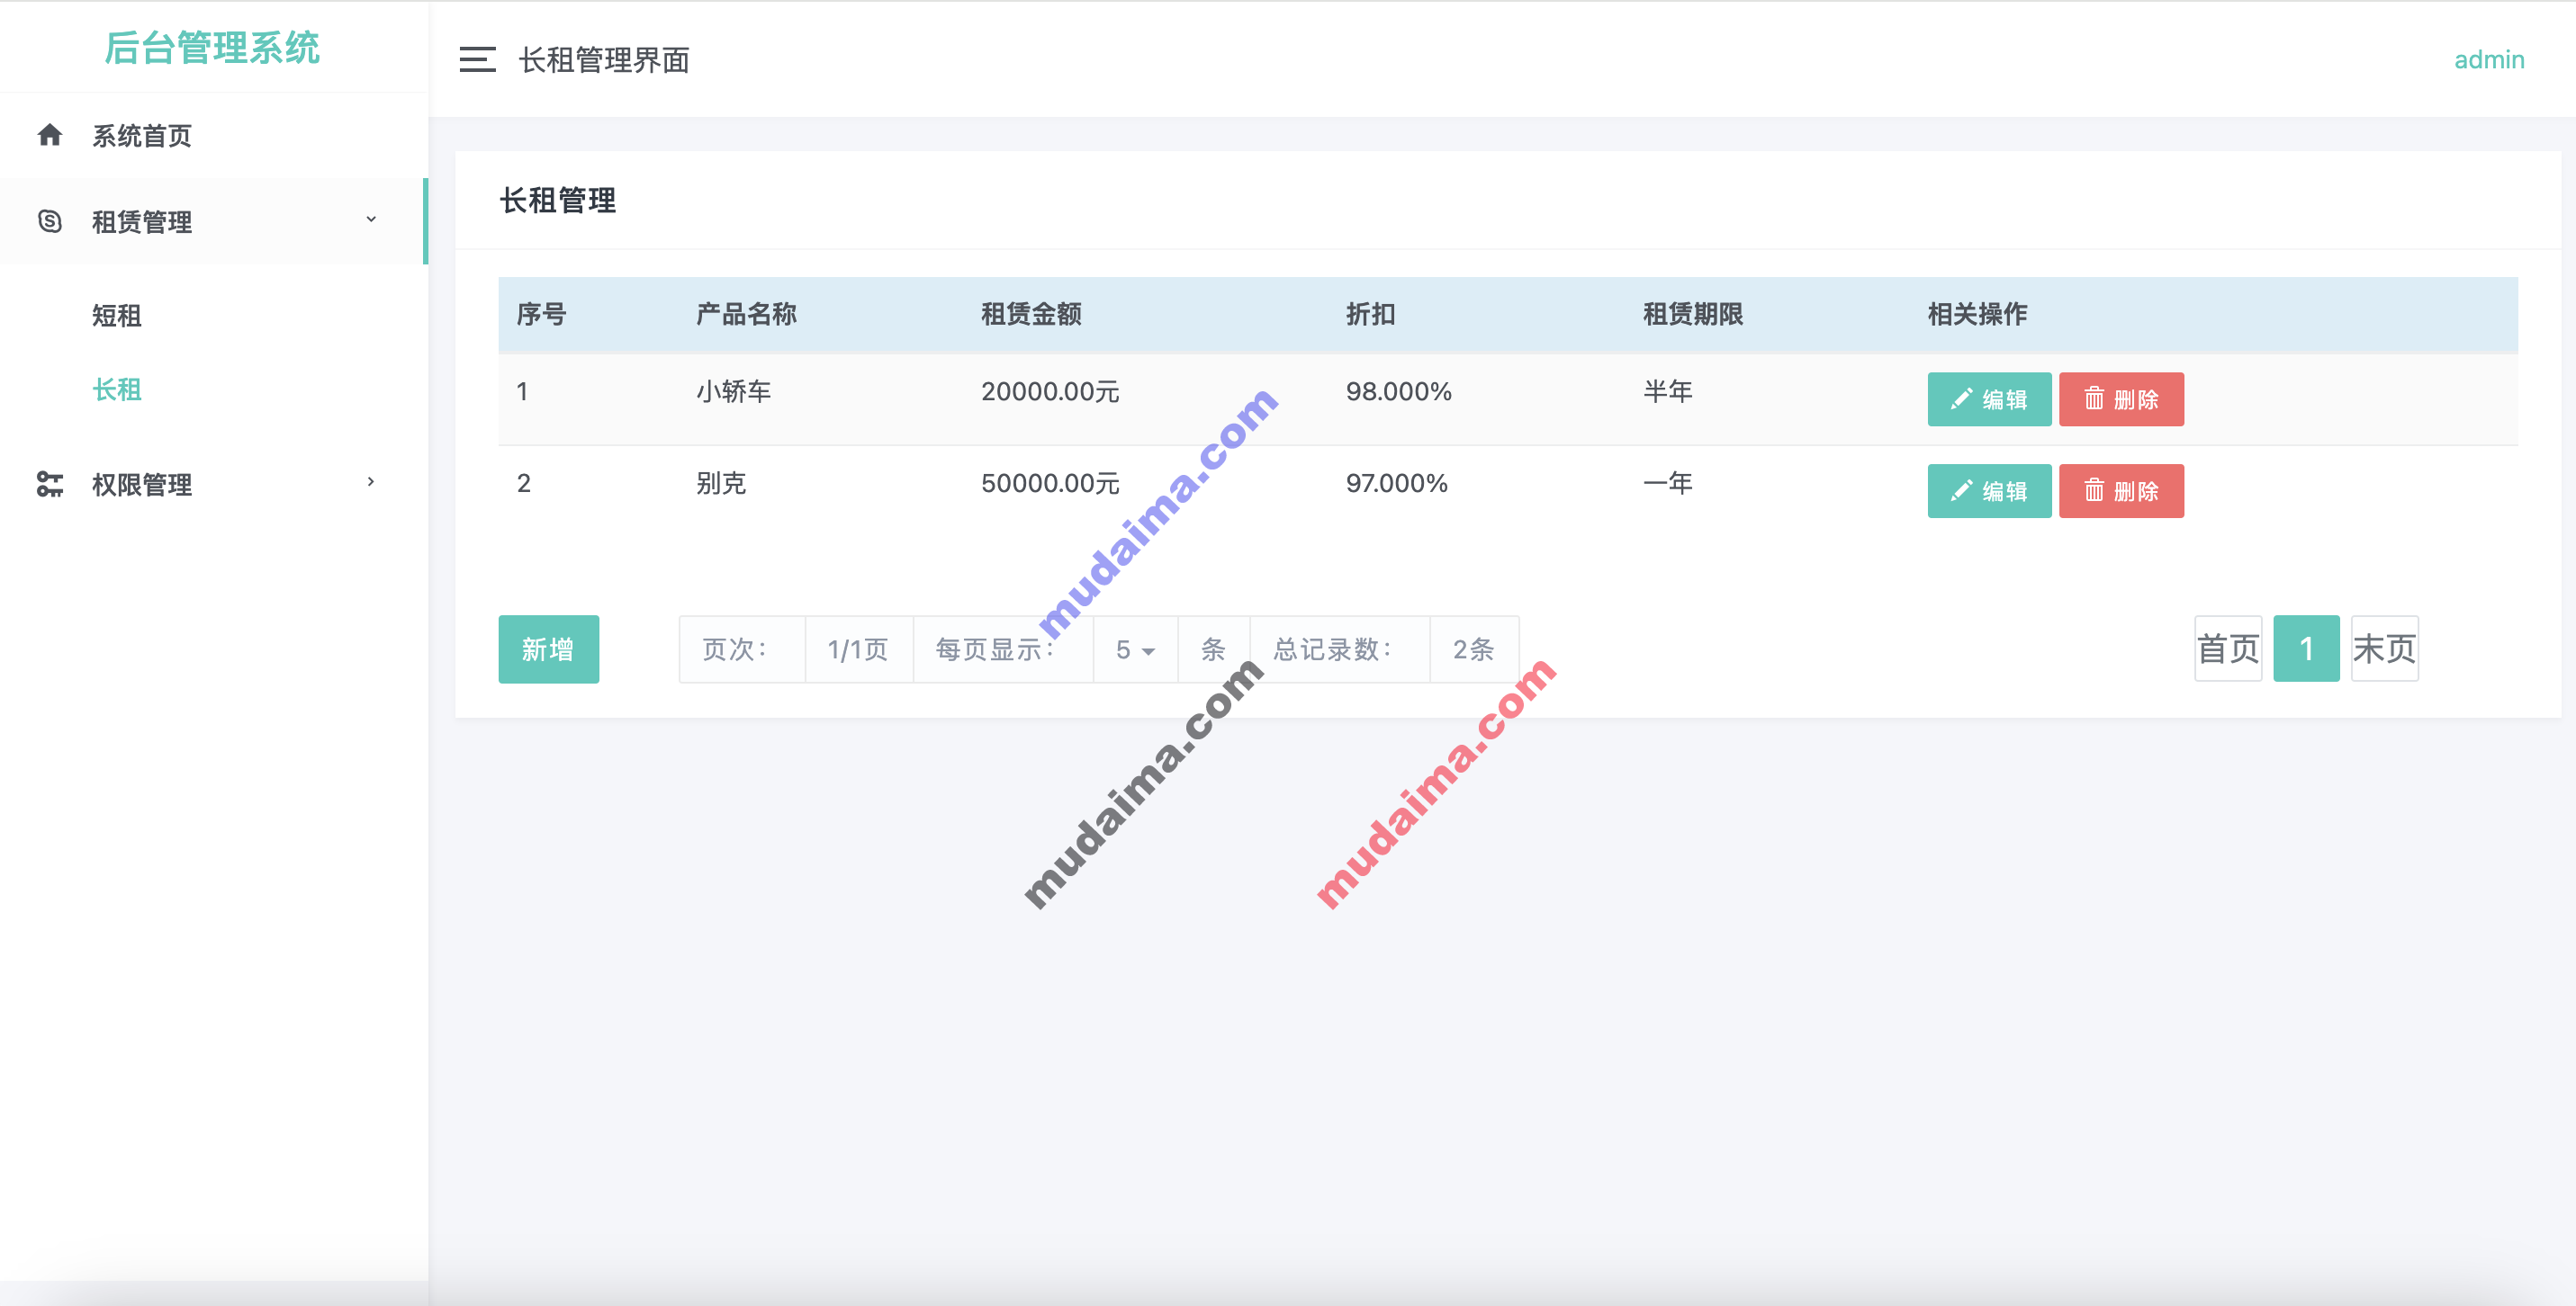
Task: Click 折扣 column header
Action: point(1371,315)
